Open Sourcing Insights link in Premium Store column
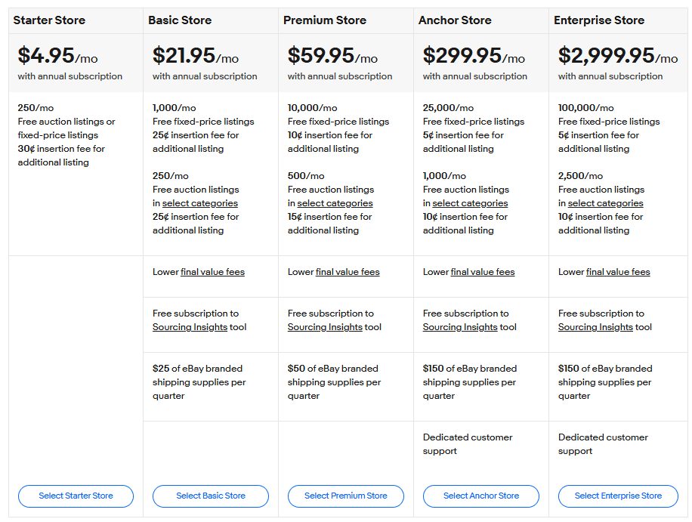The image size is (692, 522). point(325,327)
